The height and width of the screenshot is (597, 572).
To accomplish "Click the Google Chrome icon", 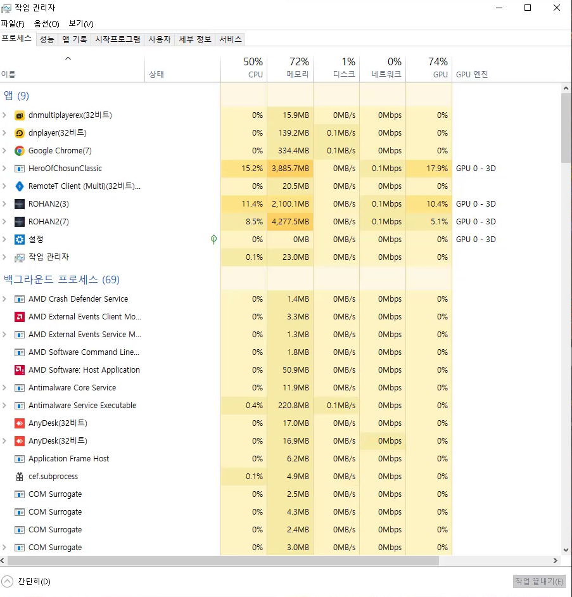I will tap(20, 151).
